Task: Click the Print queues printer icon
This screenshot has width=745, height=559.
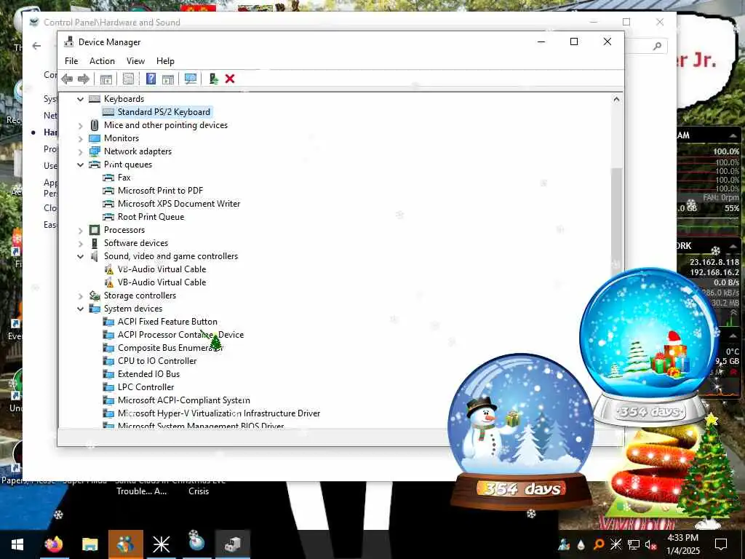Action: 95,164
